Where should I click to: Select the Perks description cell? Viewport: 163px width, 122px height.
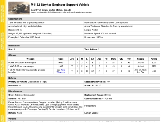coord(46,106)
